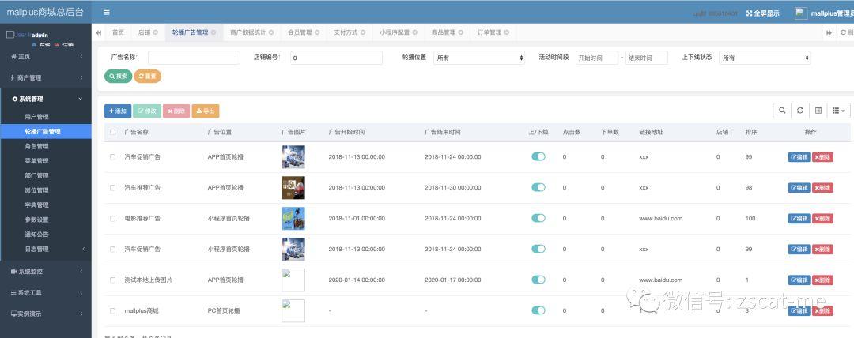Expand the 系统监控 sidebar menu
Image resolution: width=854 pixels, height=338 pixels.
coord(46,272)
